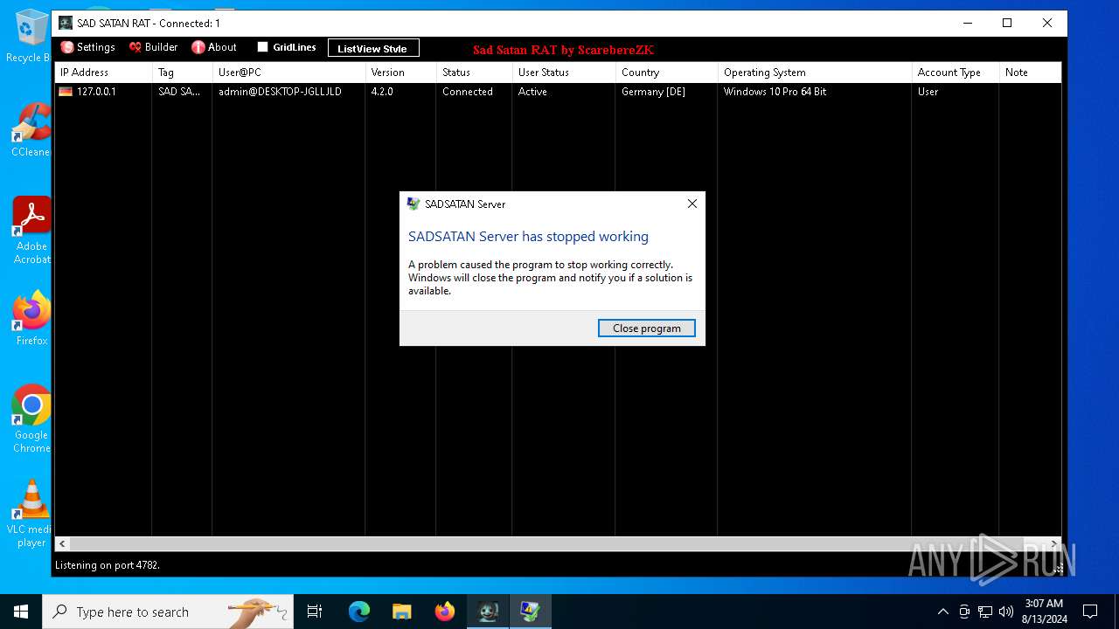Sort by IP Address column header
The height and width of the screenshot is (629, 1119).
pyautogui.click(x=103, y=73)
